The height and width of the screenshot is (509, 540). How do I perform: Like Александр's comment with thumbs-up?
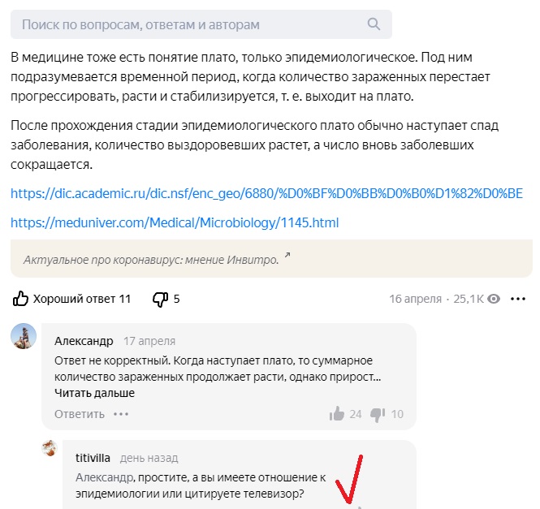pos(337,414)
